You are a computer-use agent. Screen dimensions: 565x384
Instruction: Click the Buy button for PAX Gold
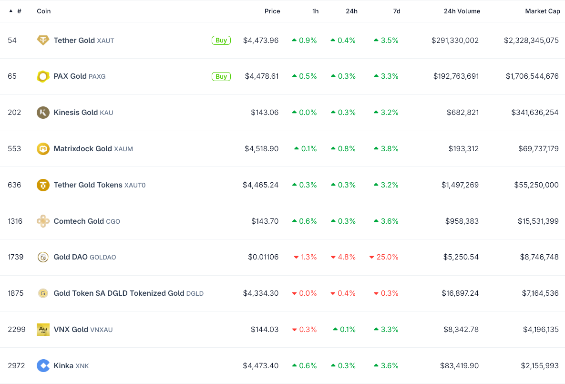click(221, 76)
